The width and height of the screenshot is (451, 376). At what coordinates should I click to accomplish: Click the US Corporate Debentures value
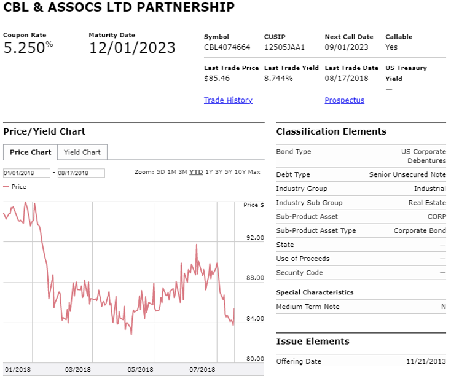423,156
